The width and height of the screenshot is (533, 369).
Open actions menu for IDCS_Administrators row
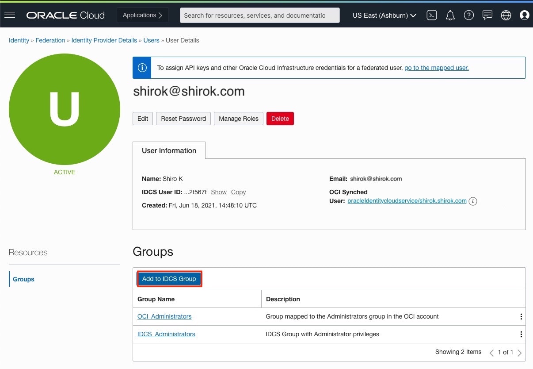click(x=521, y=334)
